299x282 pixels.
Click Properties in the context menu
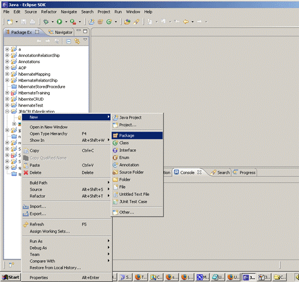(x=66, y=278)
